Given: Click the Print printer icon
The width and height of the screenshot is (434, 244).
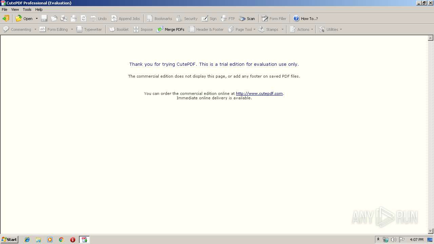Looking at the screenshot, I should 64,19.
